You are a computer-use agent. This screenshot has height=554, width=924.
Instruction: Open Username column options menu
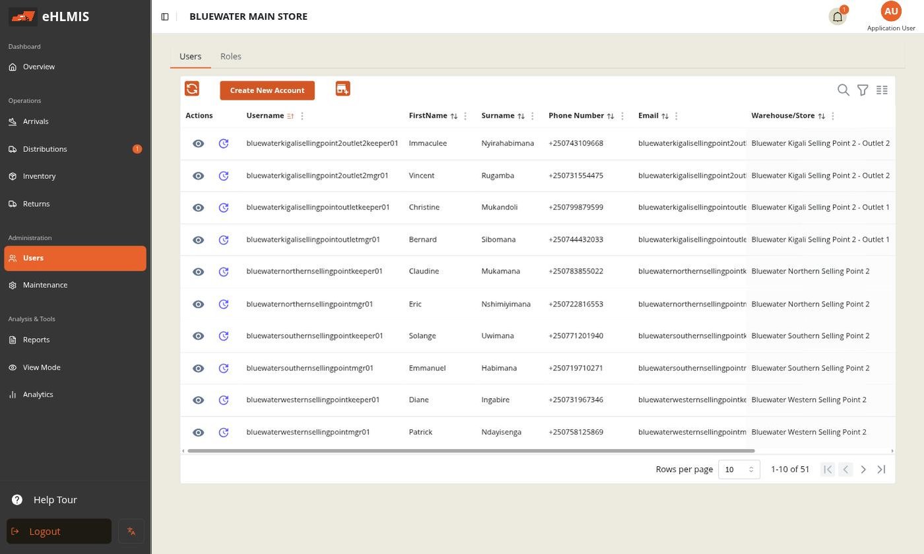pos(302,116)
